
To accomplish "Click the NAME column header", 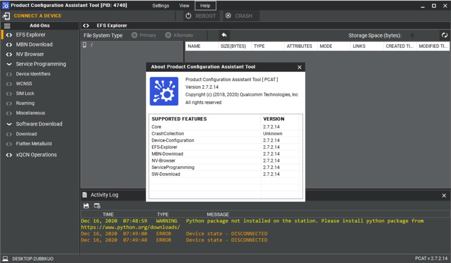I will [202, 46].
